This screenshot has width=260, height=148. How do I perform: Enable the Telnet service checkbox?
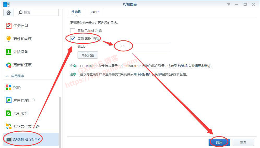pos(73,31)
